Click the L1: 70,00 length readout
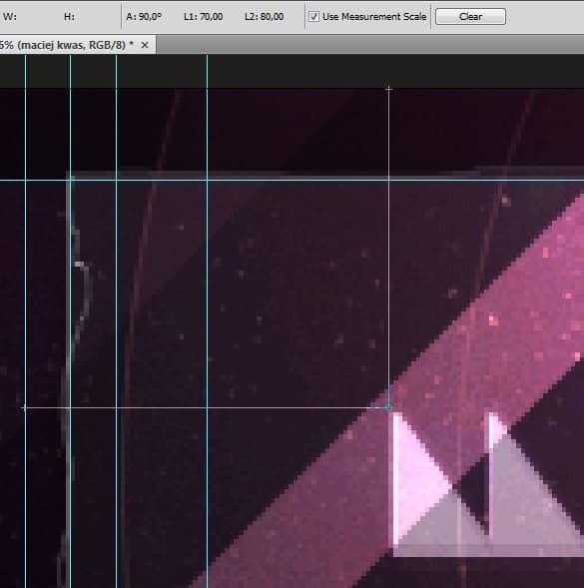Image resolution: width=584 pixels, height=588 pixels. pos(204,17)
